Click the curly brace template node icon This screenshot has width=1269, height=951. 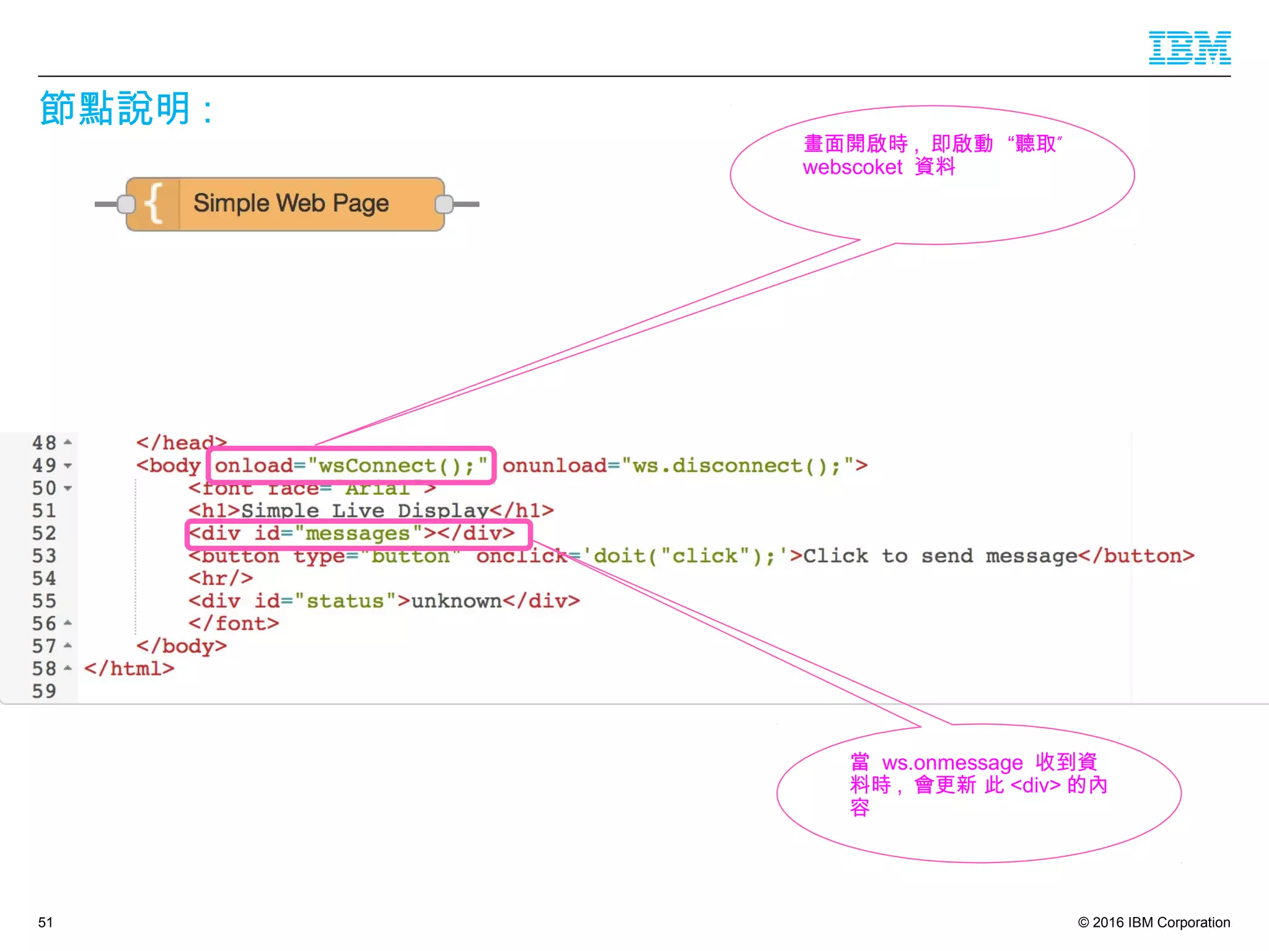[153, 204]
